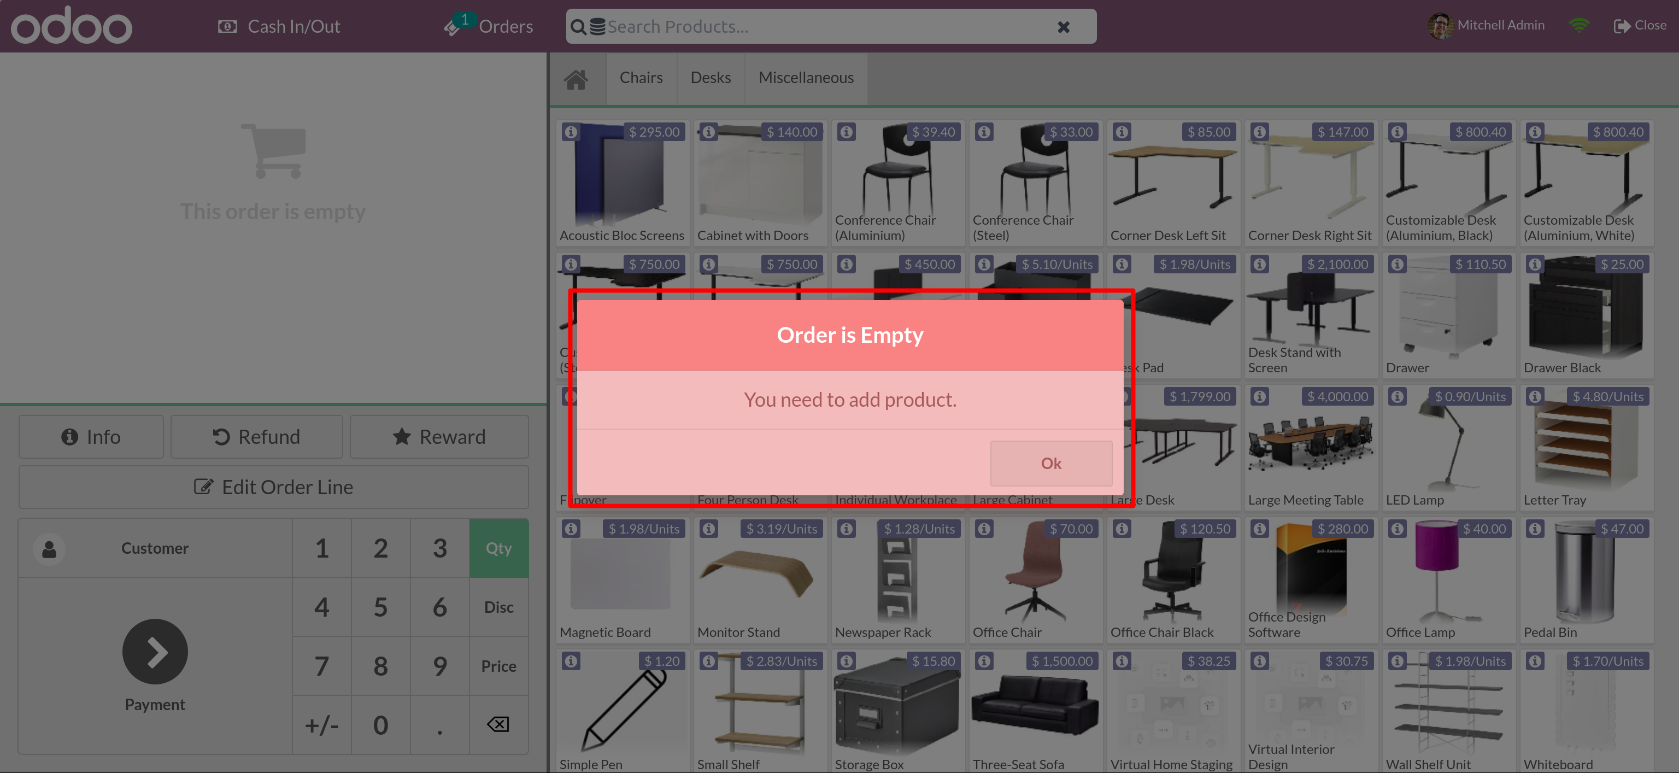
Task: Switch to the Chairs category tab
Action: pos(641,78)
